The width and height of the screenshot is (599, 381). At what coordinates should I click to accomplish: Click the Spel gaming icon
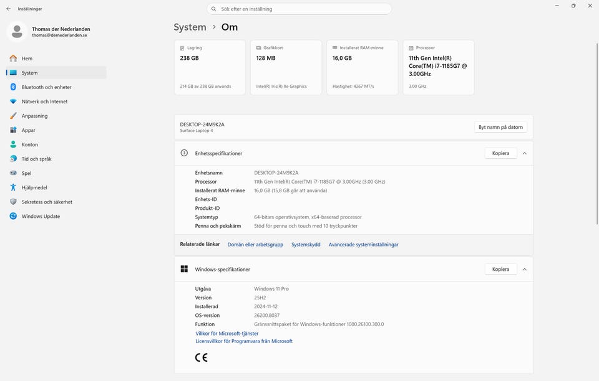pos(13,173)
